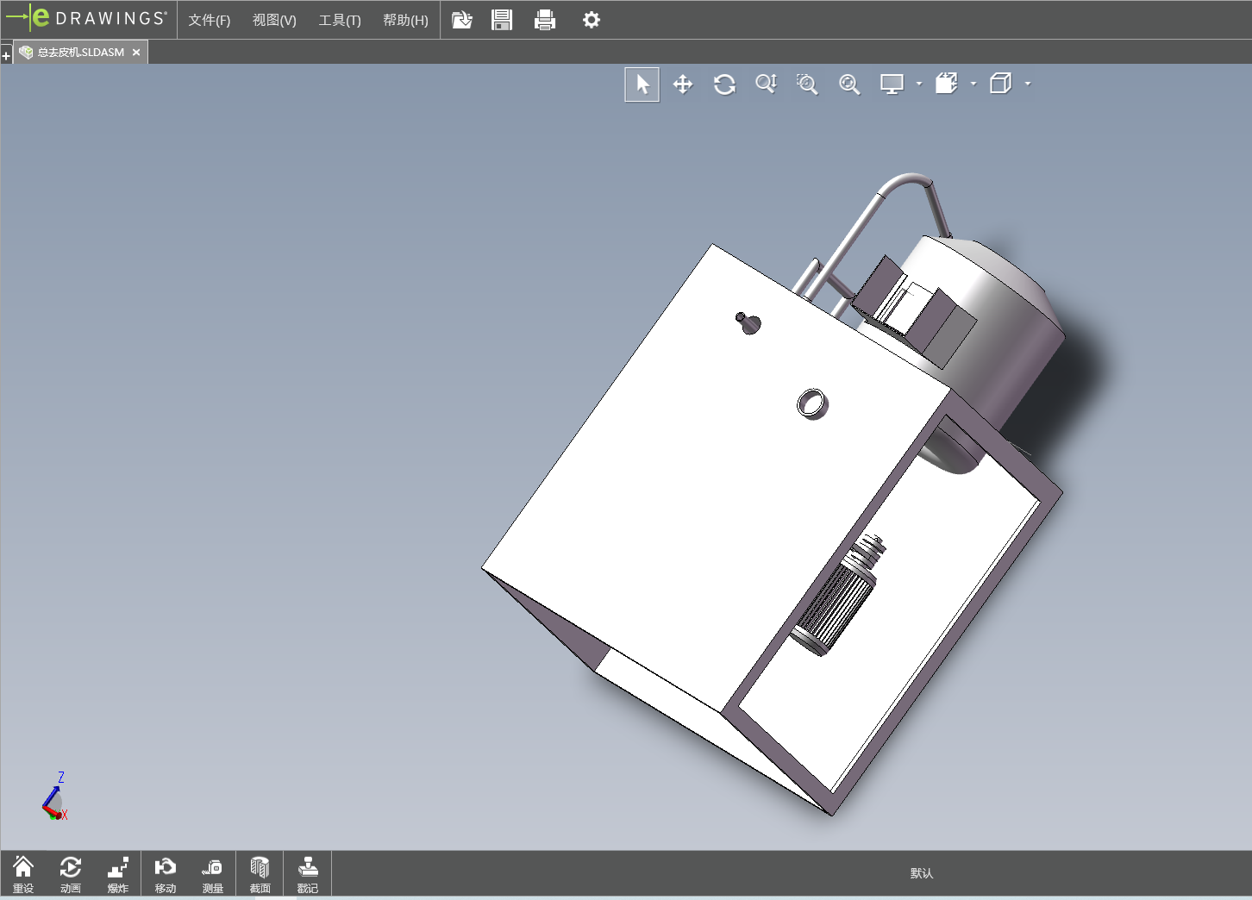Expand the monitor display dropdown arrow
This screenshot has width=1252, height=900.
pos(919,84)
